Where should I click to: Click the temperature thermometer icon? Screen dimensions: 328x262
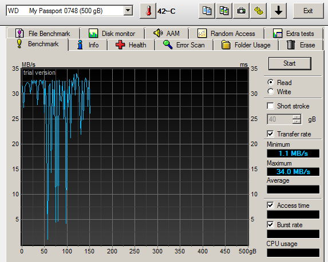(x=148, y=11)
